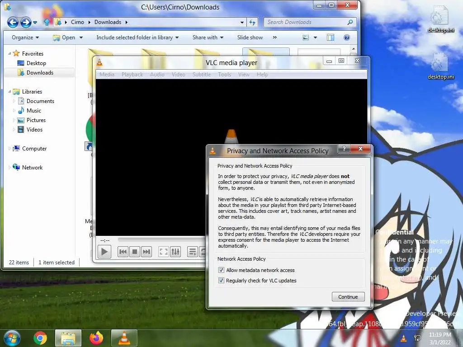Click File Explorer taskbar icon
463x347 pixels.
(x=68, y=338)
